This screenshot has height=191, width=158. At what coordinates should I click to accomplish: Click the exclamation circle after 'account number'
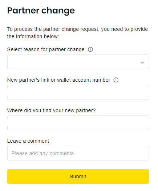116,80
